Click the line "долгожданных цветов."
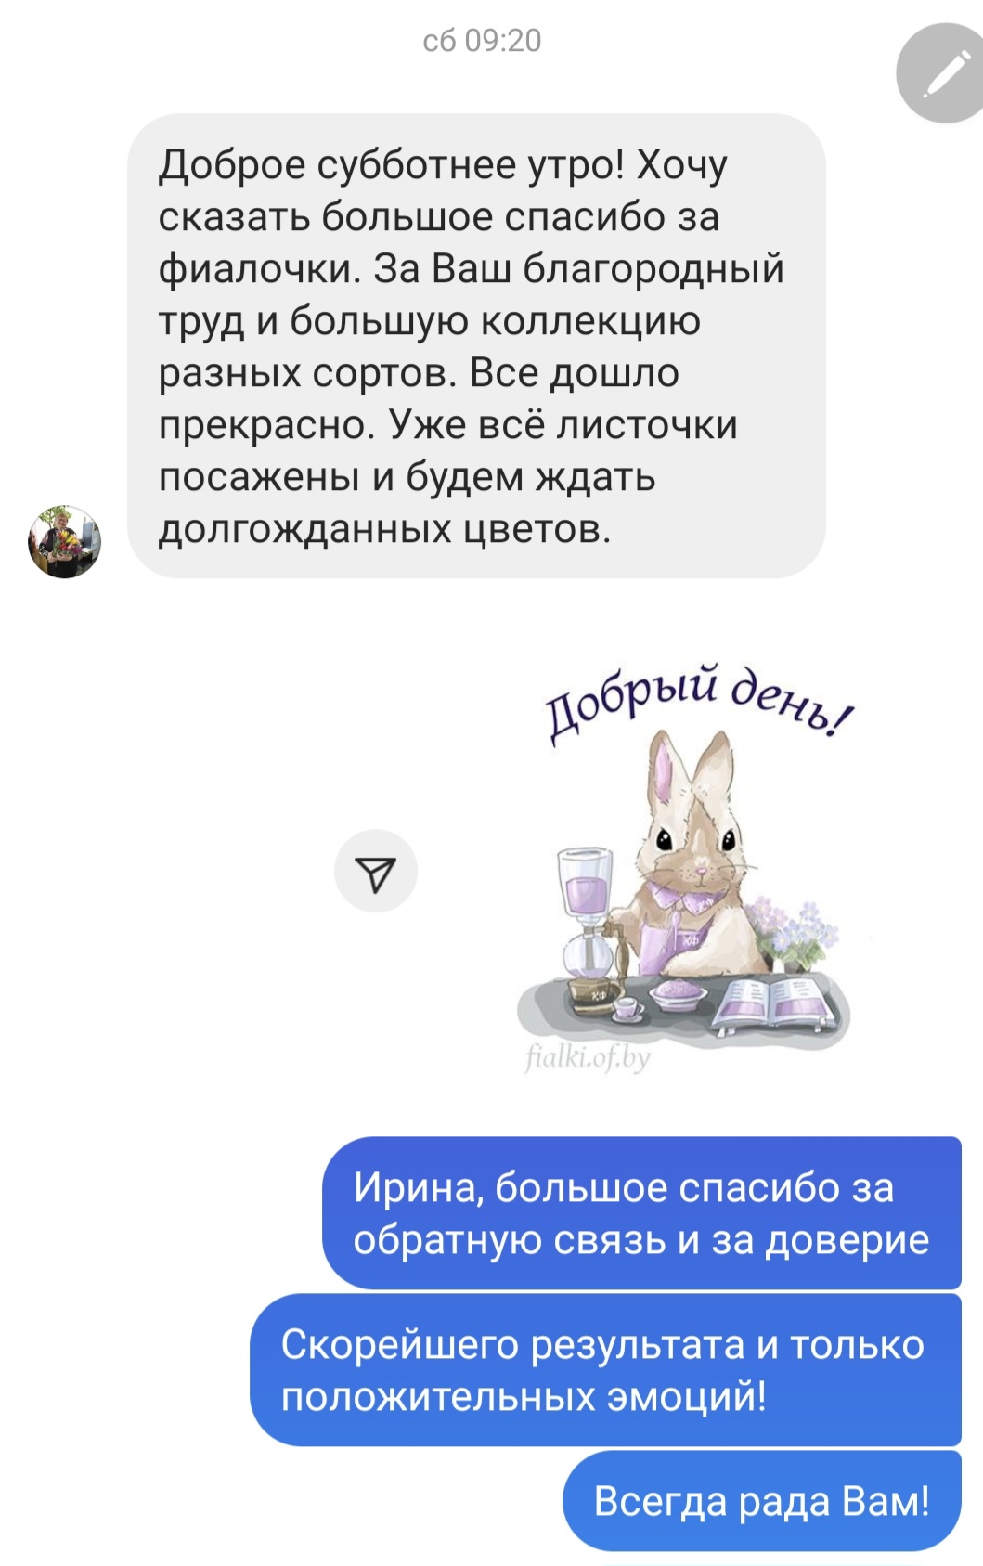 click(385, 530)
